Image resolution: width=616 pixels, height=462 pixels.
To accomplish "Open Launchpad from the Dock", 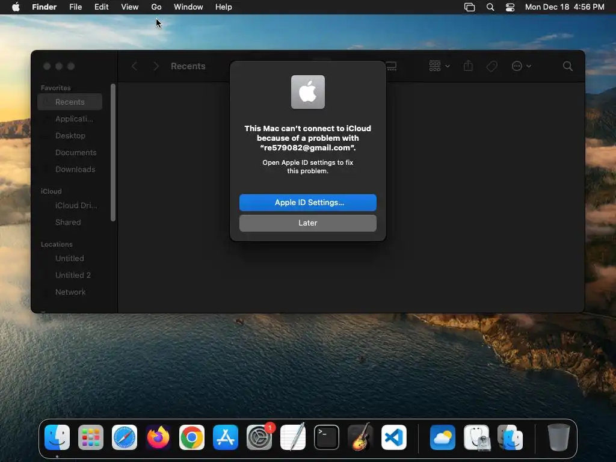I will click(x=91, y=437).
